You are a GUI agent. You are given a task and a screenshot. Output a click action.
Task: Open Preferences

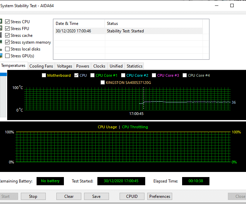point(160,196)
